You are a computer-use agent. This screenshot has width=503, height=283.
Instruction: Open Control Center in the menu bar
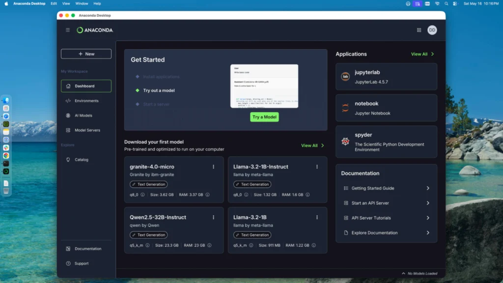point(455,3)
